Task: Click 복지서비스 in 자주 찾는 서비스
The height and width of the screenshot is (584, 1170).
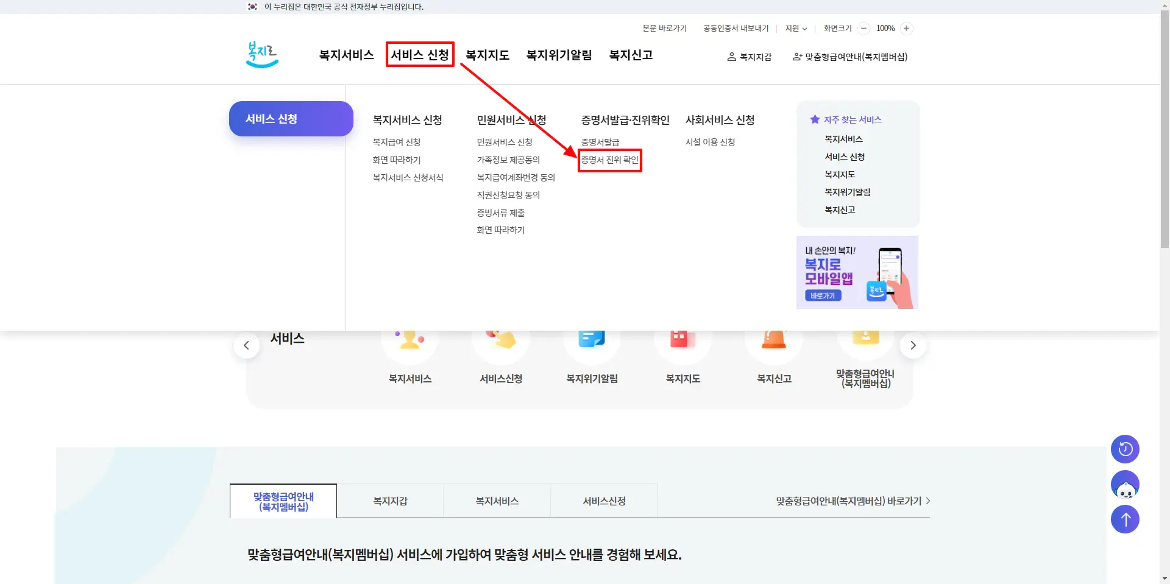Action: tap(843, 139)
